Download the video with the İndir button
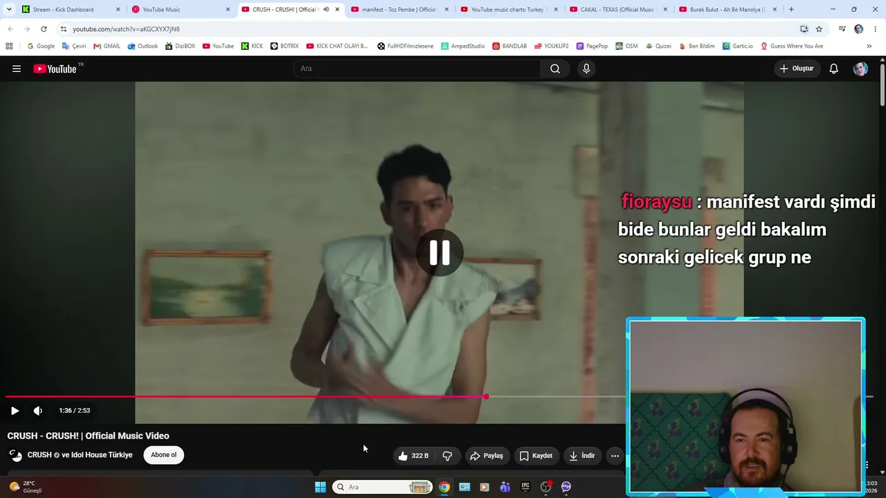 coord(582,456)
